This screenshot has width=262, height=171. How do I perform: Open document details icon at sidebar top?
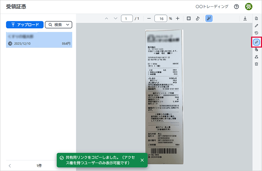[x=256, y=18]
